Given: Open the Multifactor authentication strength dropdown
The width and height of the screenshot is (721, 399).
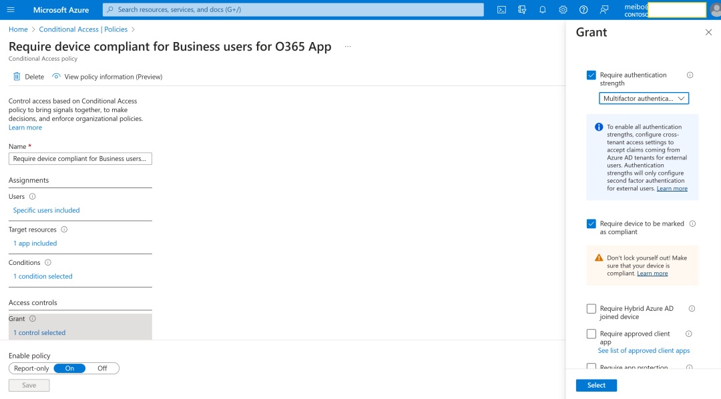Looking at the screenshot, I should coord(644,98).
